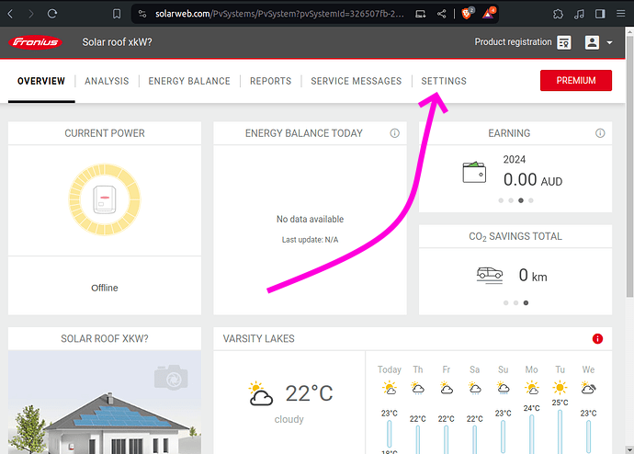Screen dimensions: 634x454
Task: Reload the page with the refresh icon
Action: (x=52, y=14)
